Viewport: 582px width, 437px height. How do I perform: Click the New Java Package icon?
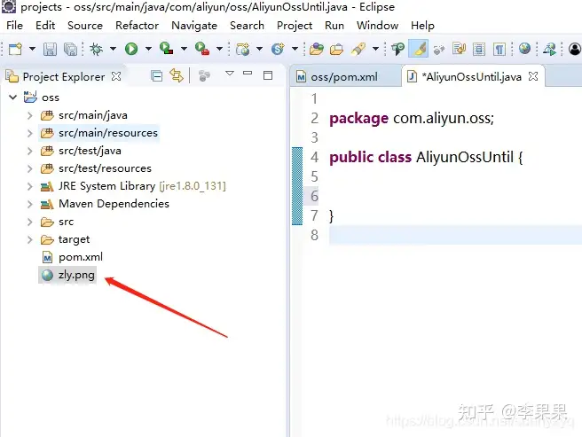pyautogui.click(x=243, y=49)
